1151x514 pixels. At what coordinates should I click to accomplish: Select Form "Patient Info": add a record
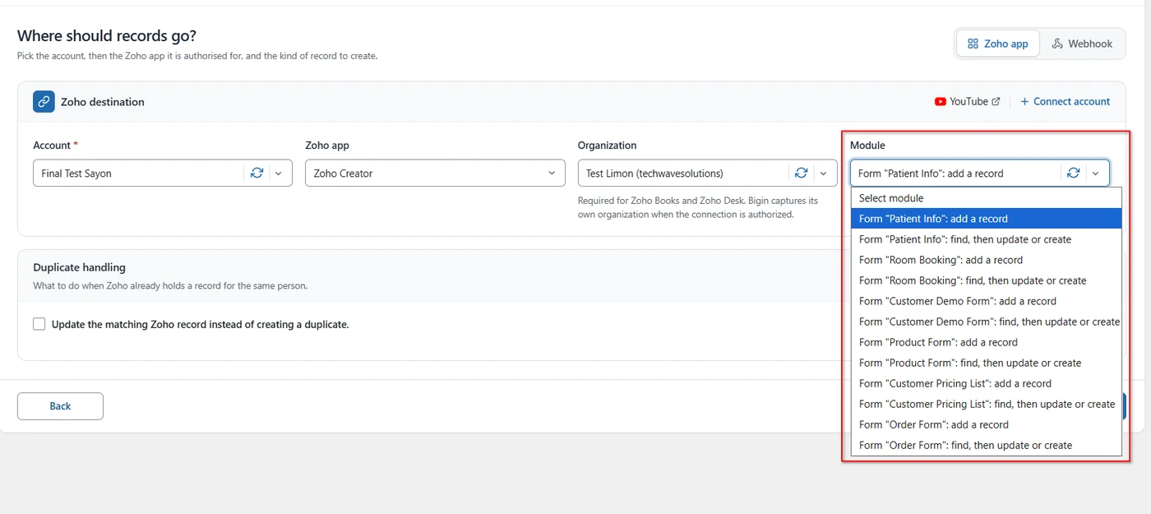pos(987,219)
